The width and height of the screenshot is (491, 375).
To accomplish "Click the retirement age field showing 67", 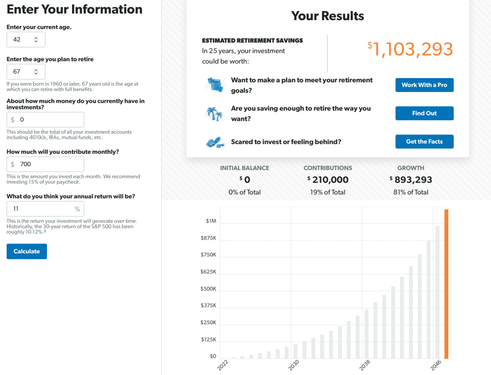I will point(19,72).
